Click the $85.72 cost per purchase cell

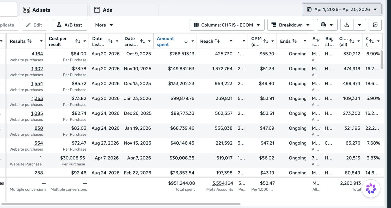pyautogui.click(x=79, y=84)
